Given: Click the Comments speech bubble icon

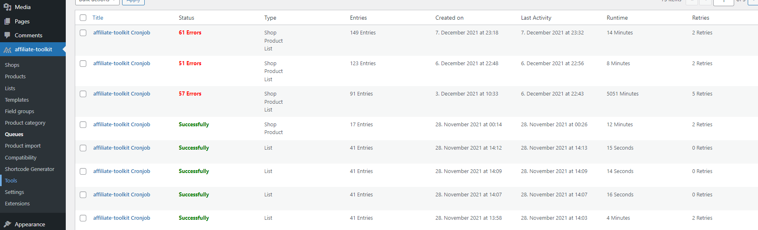Looking at the screenshot, I should click(7, 35).
